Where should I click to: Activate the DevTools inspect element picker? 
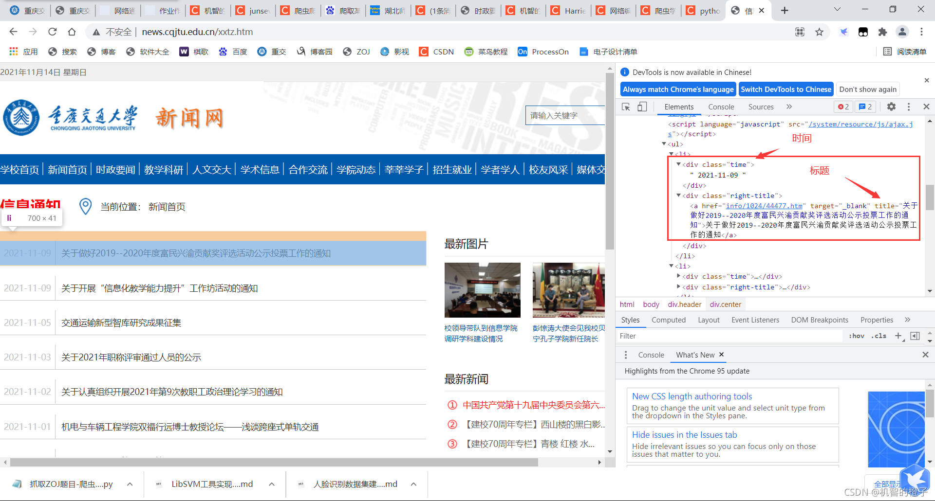pos(626,107)
